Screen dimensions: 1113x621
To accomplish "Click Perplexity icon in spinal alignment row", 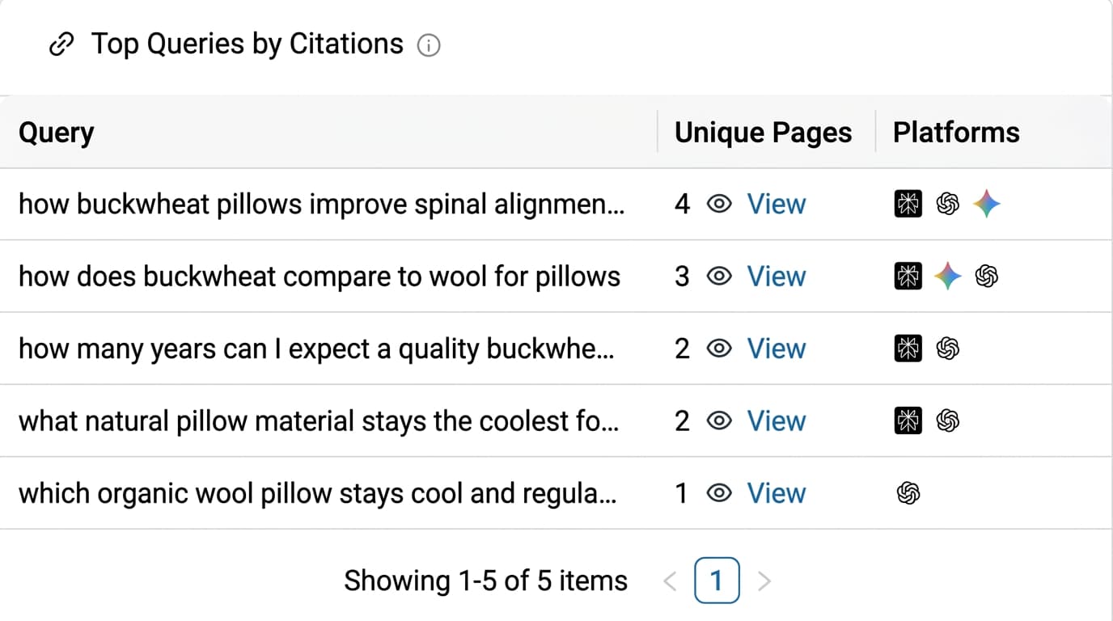I will coord(908,205).
